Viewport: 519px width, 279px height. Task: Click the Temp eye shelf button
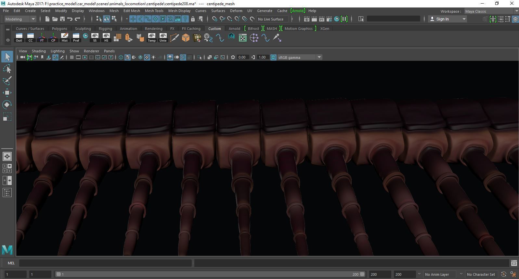pyautogui.click(x=151, y=38)
